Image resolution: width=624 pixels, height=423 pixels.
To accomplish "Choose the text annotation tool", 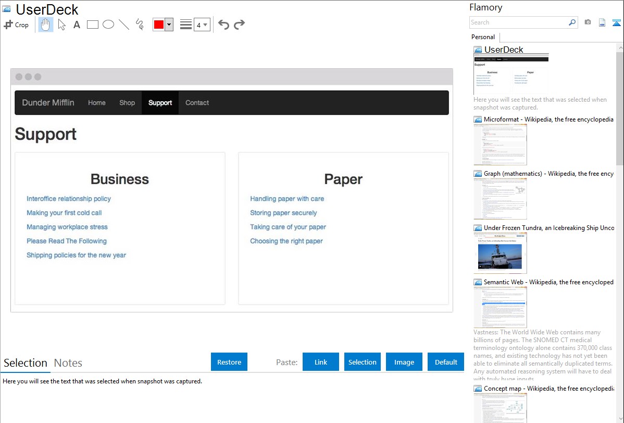I will (x=77, y=25).
